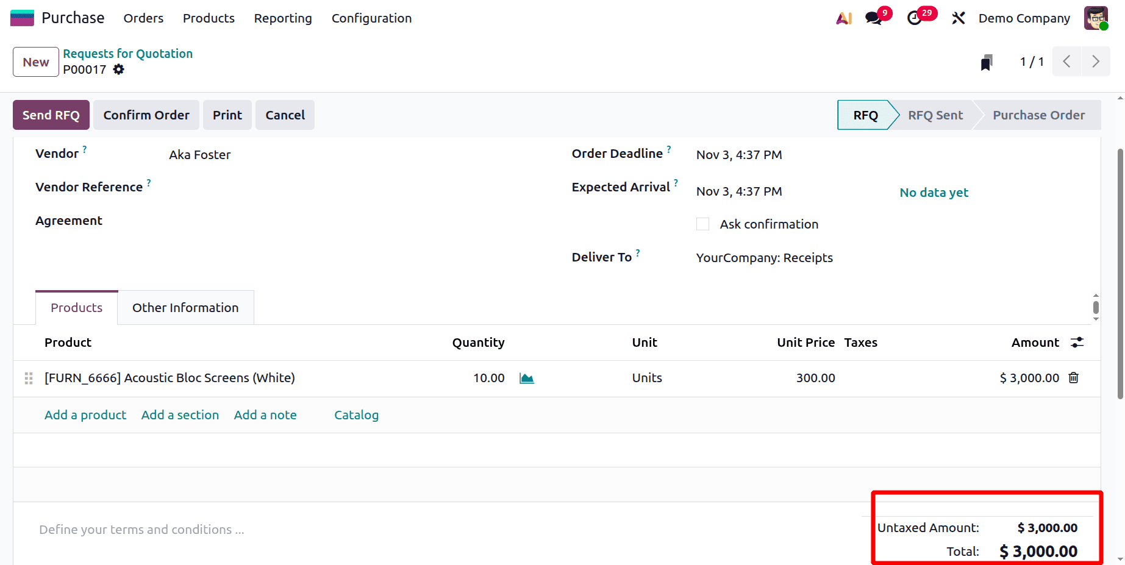
Task: Click the AI assistant icon
Action: click(x=843, y=18)
